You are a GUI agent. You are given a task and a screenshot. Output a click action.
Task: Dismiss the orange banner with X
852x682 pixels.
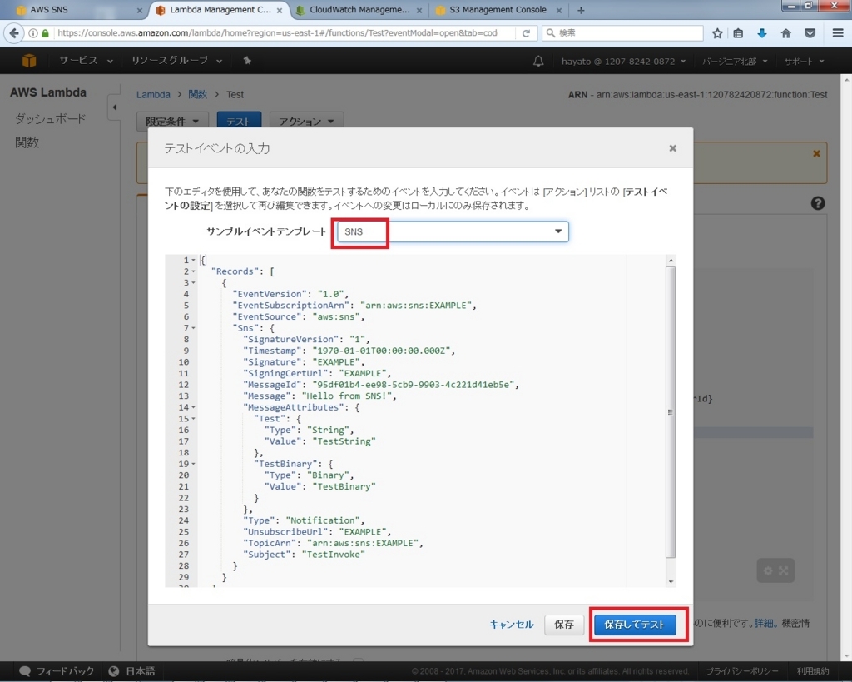click(x=816, y=154)
